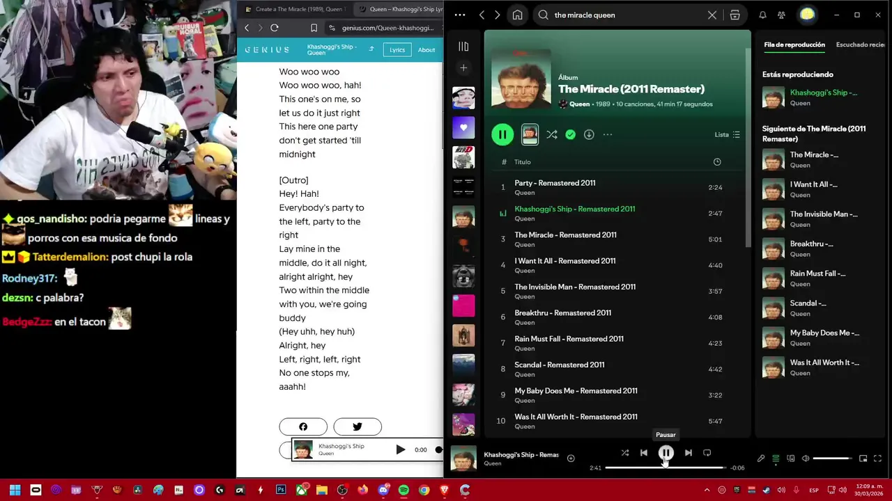This screenshot has height=501, width=892.
Task: Create new playlist with plus icon
Action: coord(463,67)
